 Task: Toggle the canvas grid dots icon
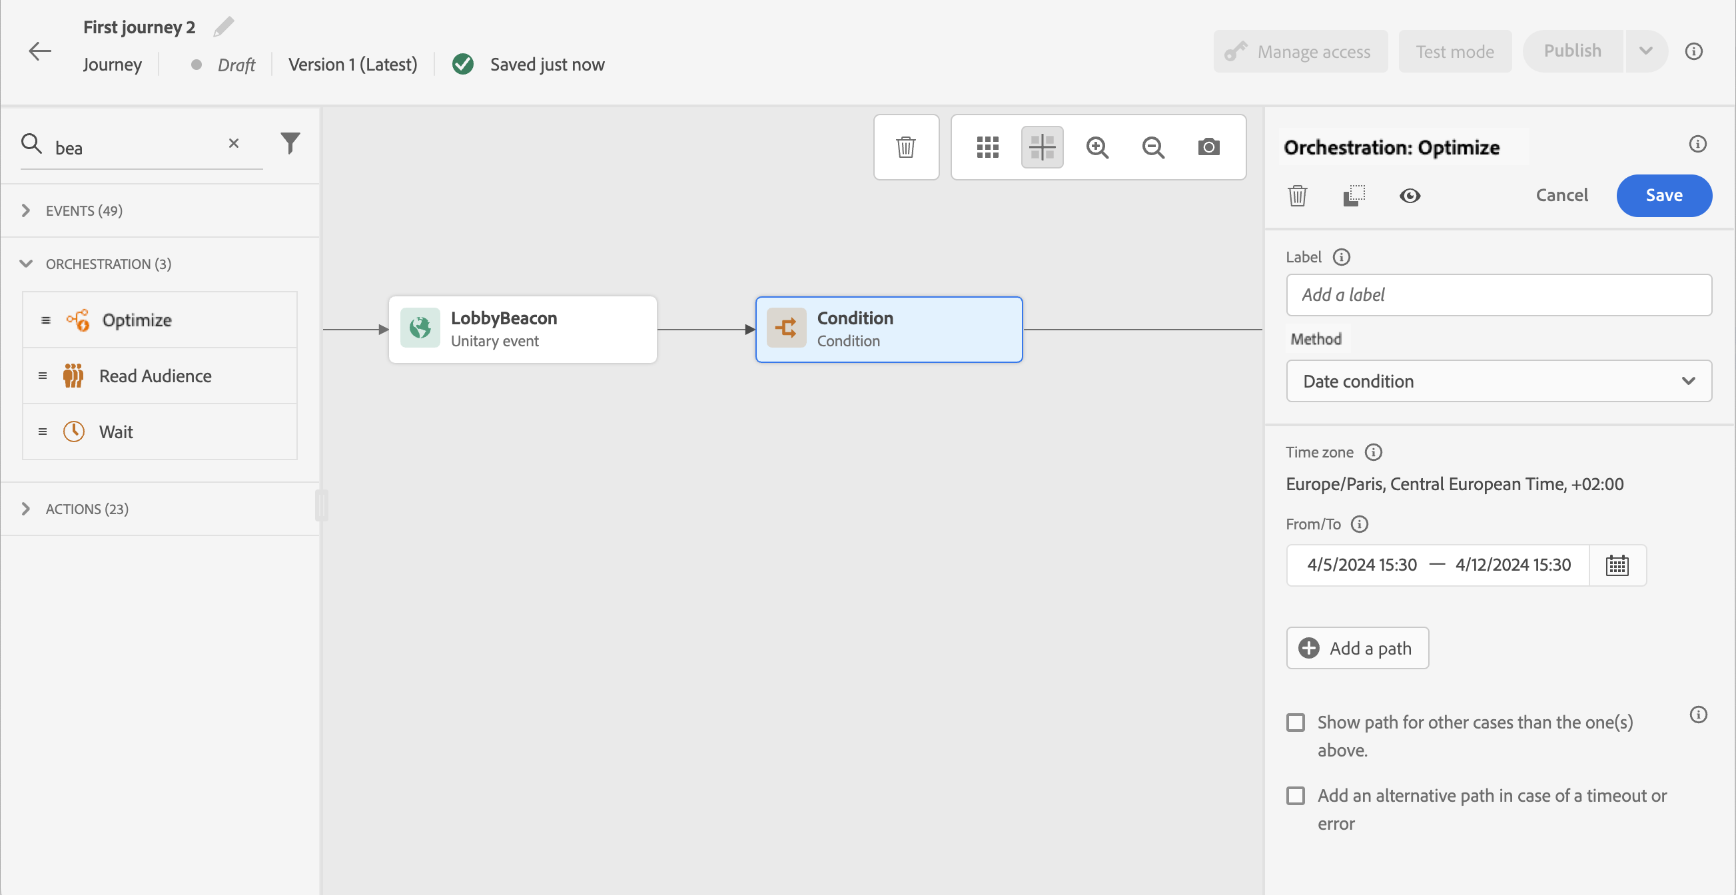[x=987, y=147]
